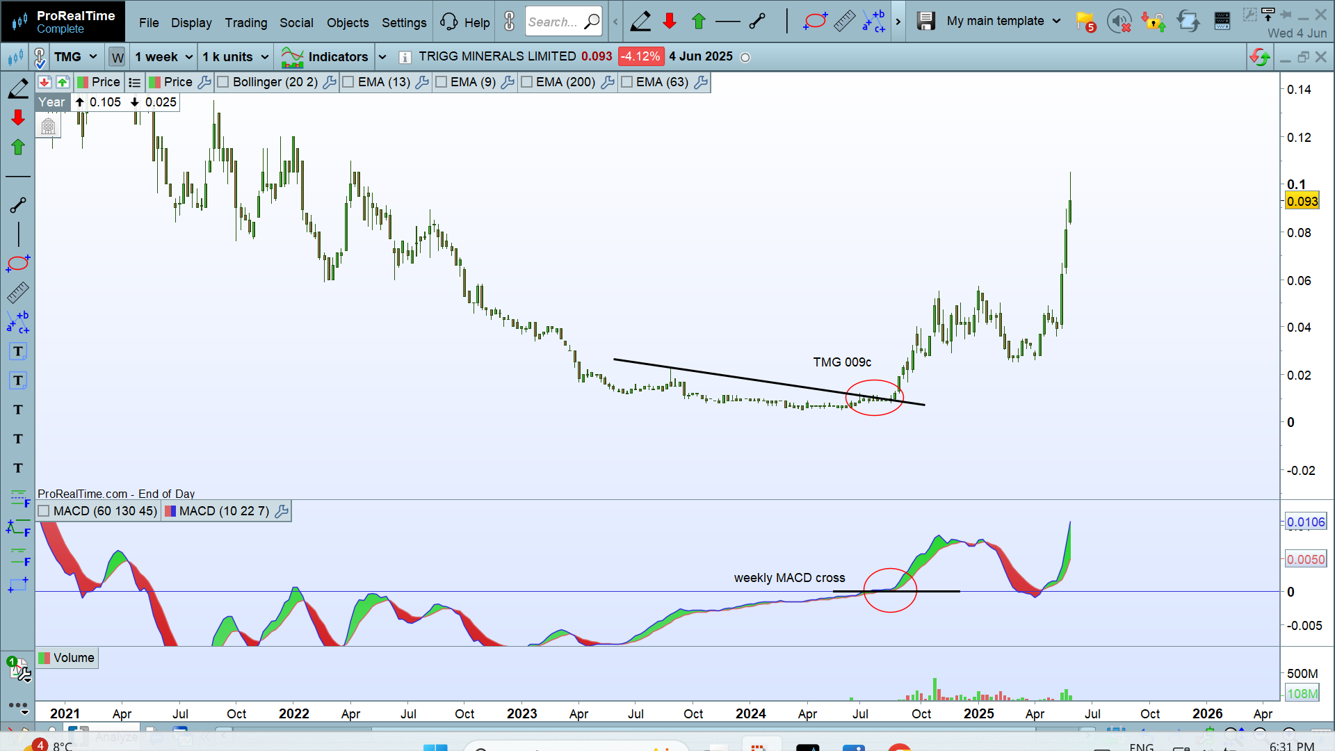Image resolution: width=1335 pixels, height=751 pixels.
Task: Toggle sound with the muted speaker icon
Action: click(1119, 22)
